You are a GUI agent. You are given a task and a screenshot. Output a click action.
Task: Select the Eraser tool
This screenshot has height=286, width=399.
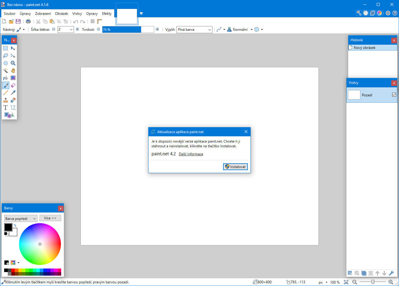click(13, 85)
